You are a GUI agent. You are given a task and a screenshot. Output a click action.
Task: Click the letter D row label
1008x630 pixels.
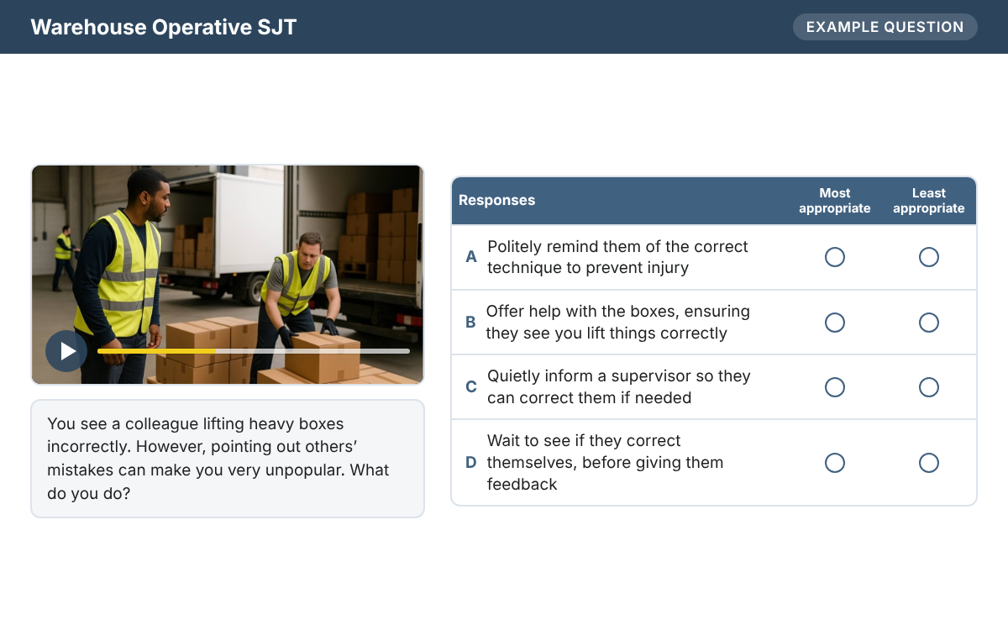tap(471, 463)
